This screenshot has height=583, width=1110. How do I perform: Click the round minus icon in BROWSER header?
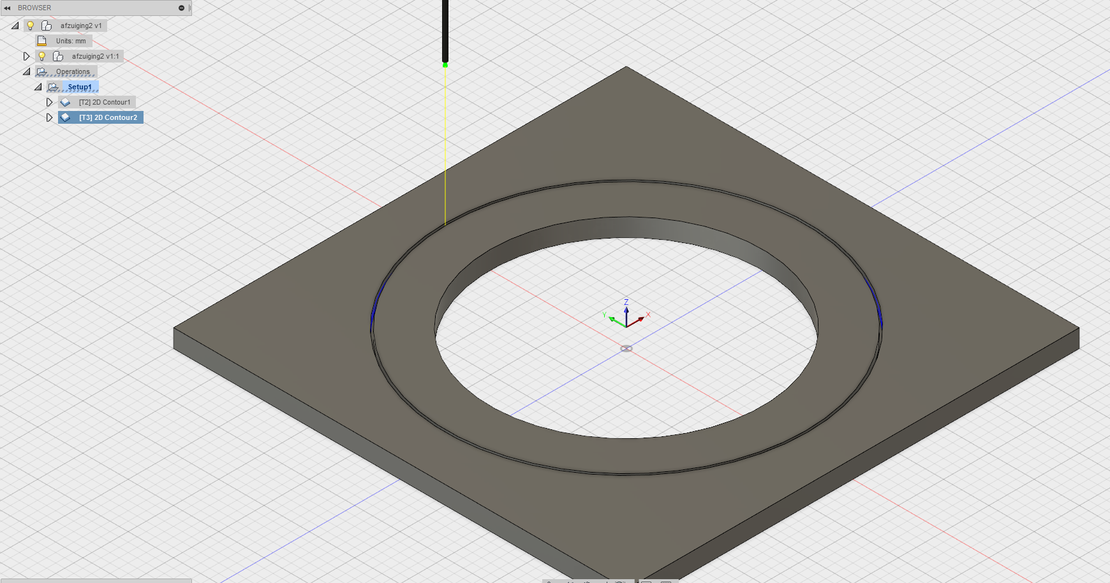(181, 8)
